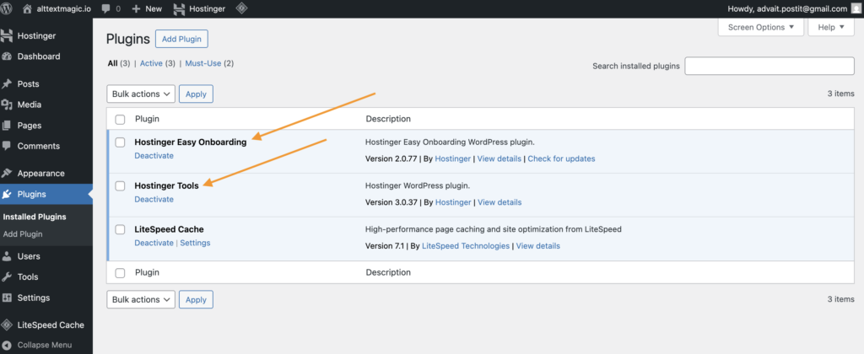Open Hostinger author link in Easy Onboarding row

pos(453,158)
